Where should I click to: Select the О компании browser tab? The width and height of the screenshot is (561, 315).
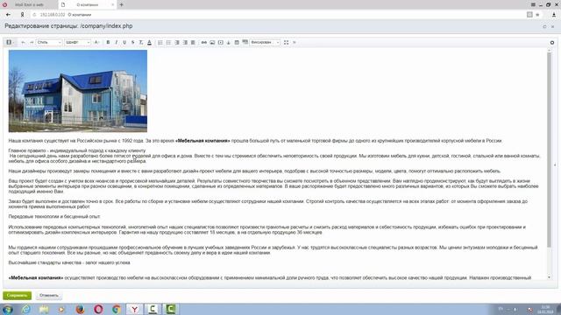tap(88, 4)
